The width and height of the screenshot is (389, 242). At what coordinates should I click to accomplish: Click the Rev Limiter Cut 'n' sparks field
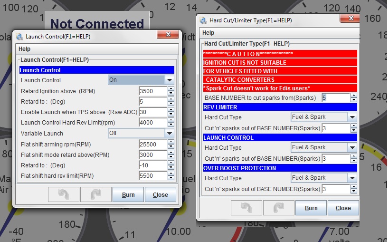pyautogui.click(x=336, y=128)
